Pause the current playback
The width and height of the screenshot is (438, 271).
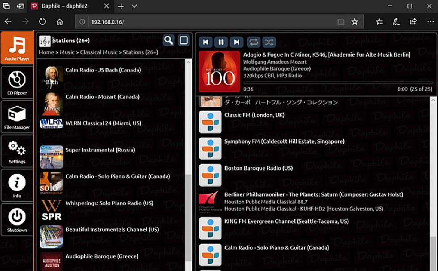point(221,42)
